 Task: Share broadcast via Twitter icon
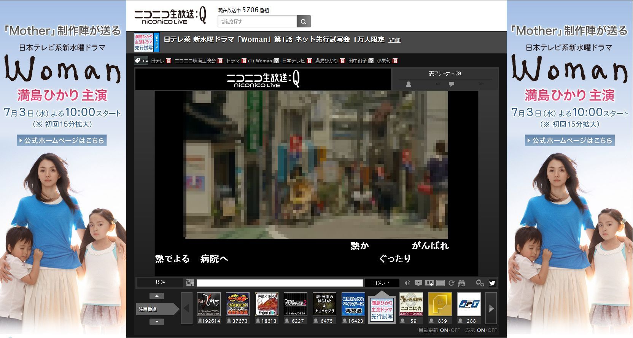(x=492, y=283)
